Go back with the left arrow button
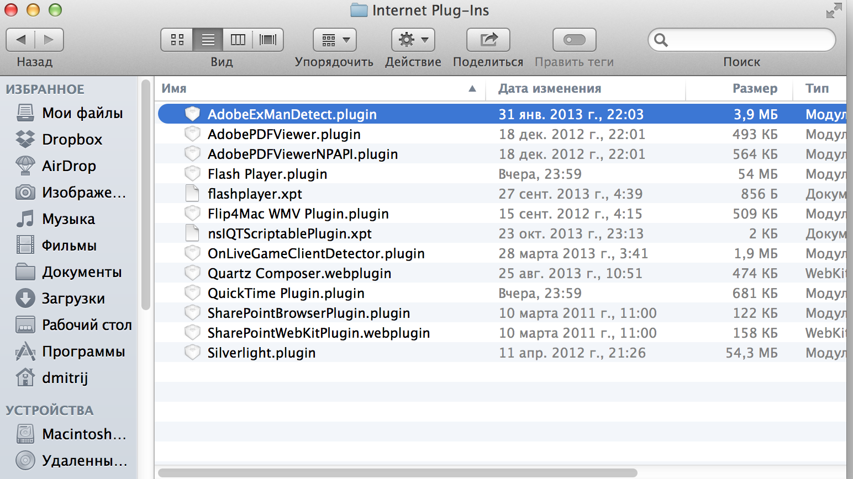The width and height of the screenshot is (853, 479). coord(21,40)
